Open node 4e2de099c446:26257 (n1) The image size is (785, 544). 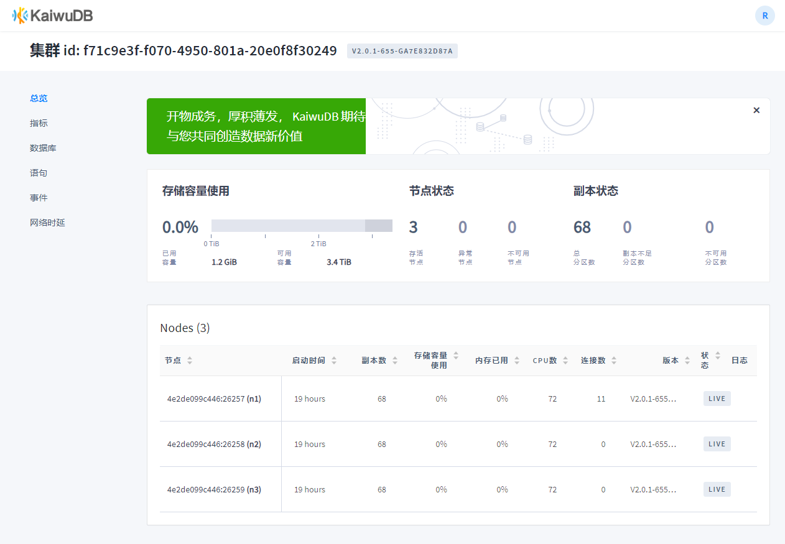pos(214,399)
